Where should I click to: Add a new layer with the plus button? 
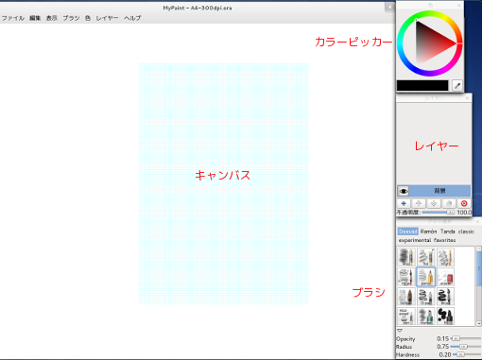[x=404, y=203]
